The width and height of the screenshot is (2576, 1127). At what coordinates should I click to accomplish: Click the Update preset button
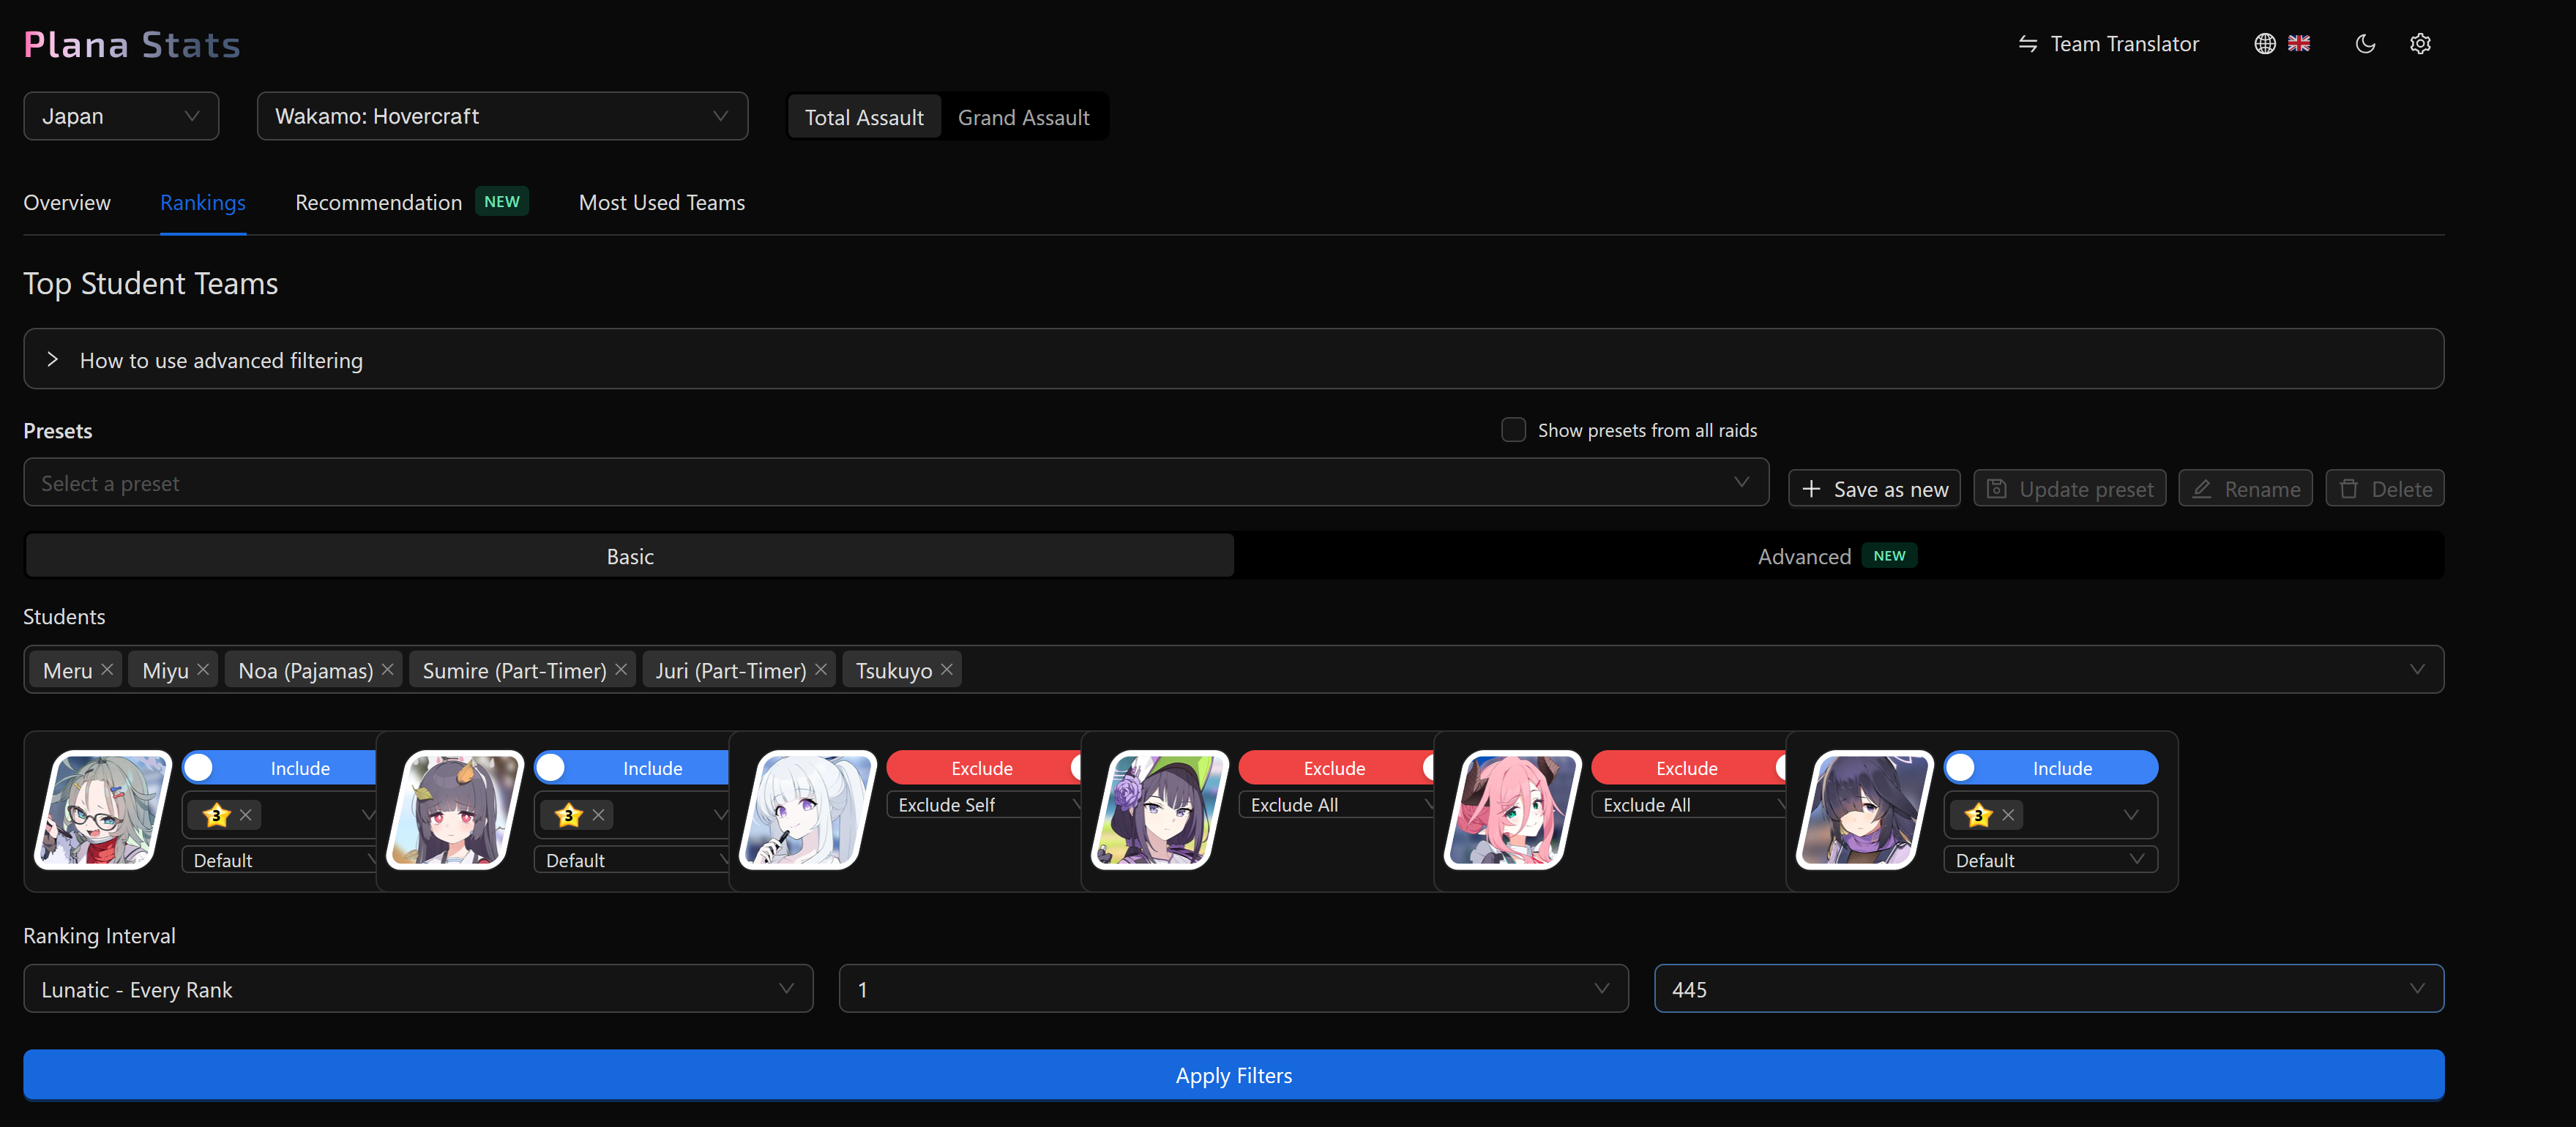tap(2069, 488)
